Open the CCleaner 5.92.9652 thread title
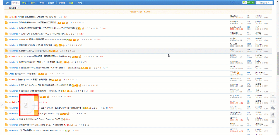This screenshot has height=135, width=279. (x=34, y=51)
